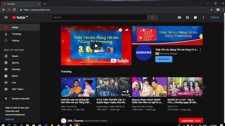The width and height of the screenshot is (225, 126).
Task: Open the Tết 2019 Samsung banner
Action: (167, 36)
